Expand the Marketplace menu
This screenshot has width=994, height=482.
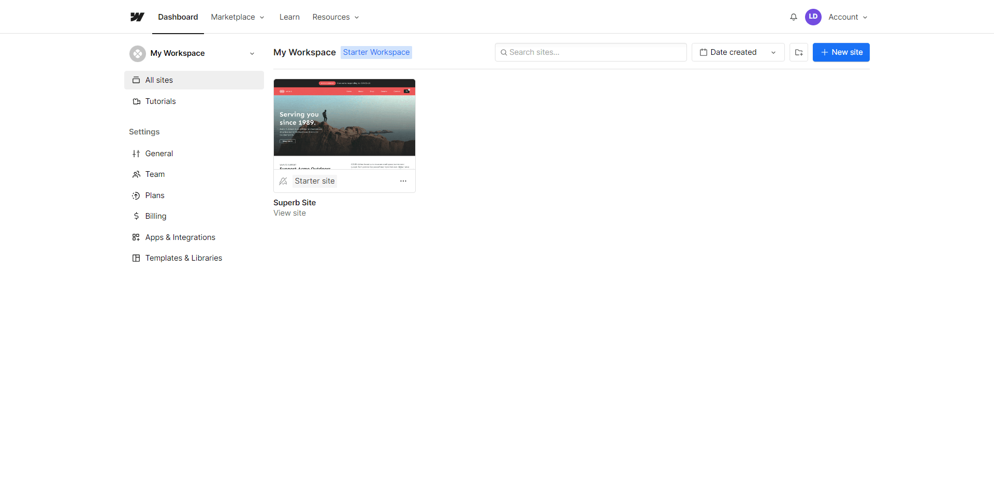click(x=238, y=17)
